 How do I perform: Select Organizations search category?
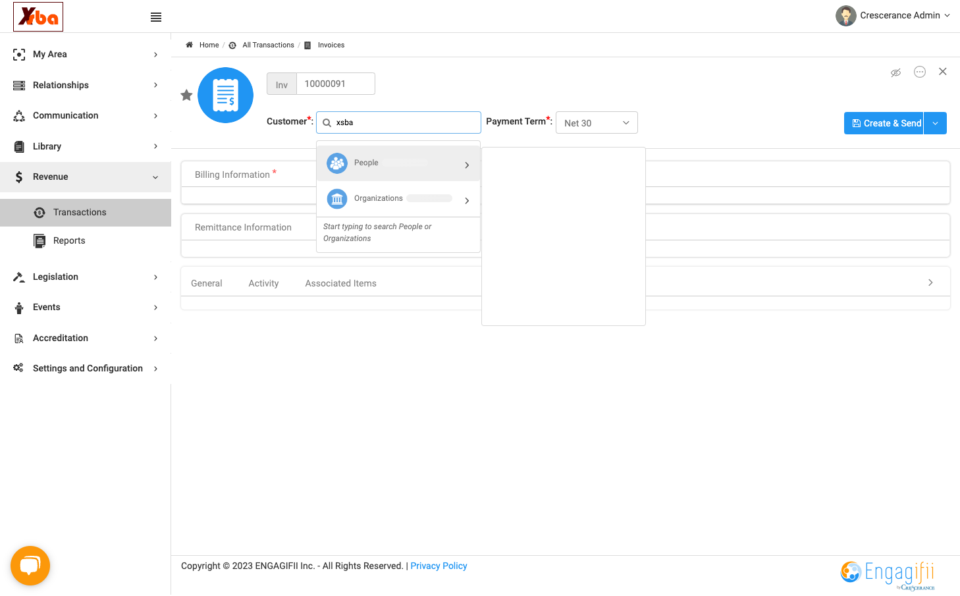398,199
